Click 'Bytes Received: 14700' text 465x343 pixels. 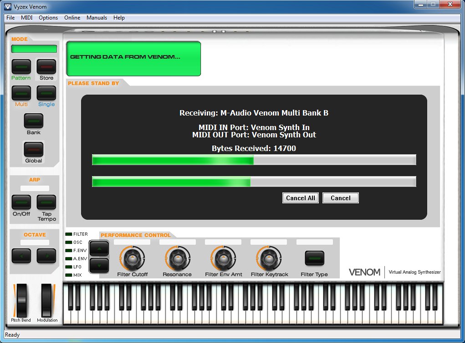click(x=254, y=148)
